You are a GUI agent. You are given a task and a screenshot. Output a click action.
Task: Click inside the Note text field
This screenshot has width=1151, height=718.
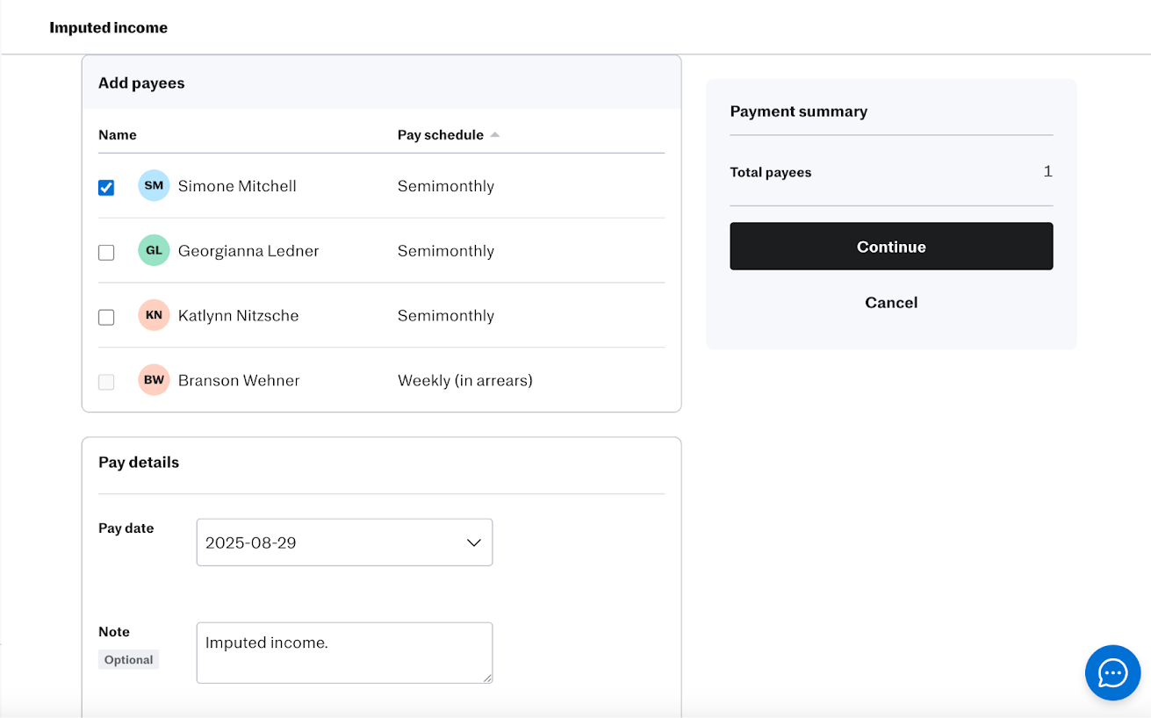[x=344, y=652]
